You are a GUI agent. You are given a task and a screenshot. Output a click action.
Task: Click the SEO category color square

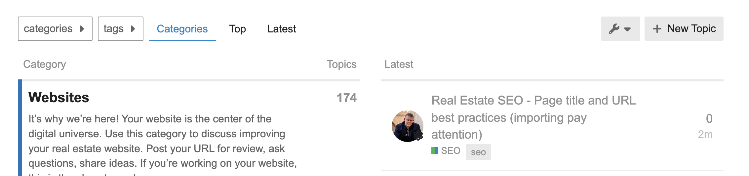435,151
